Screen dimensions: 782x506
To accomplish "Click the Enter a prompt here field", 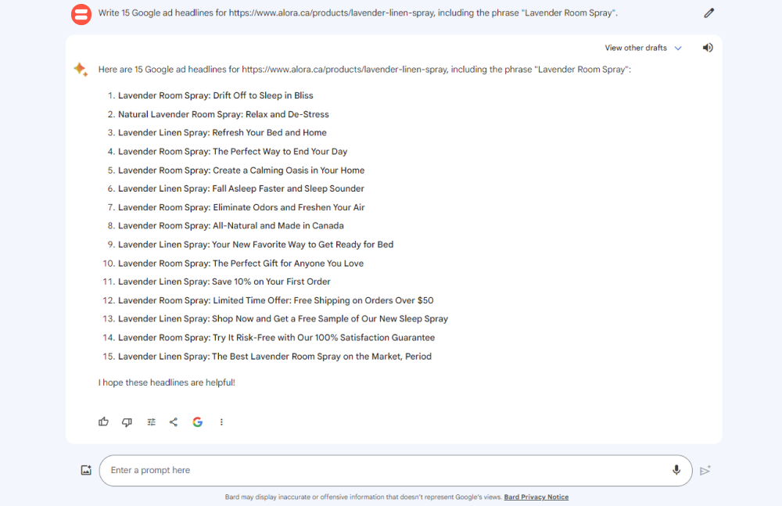I will point(396,471).
